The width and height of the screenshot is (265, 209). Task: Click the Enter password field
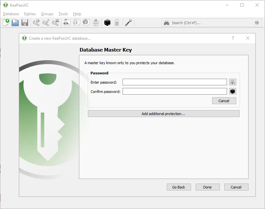(x=175, y=82)
